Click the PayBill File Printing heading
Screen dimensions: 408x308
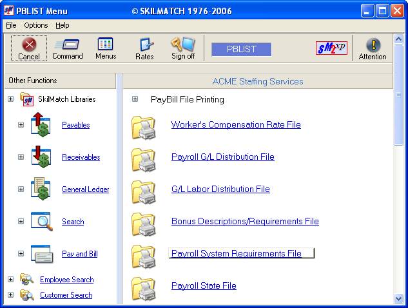tap(188, 99)
